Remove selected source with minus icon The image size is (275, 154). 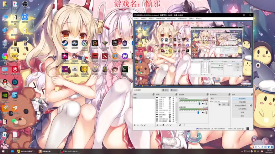pyautogui.click(x=160, y=125)
